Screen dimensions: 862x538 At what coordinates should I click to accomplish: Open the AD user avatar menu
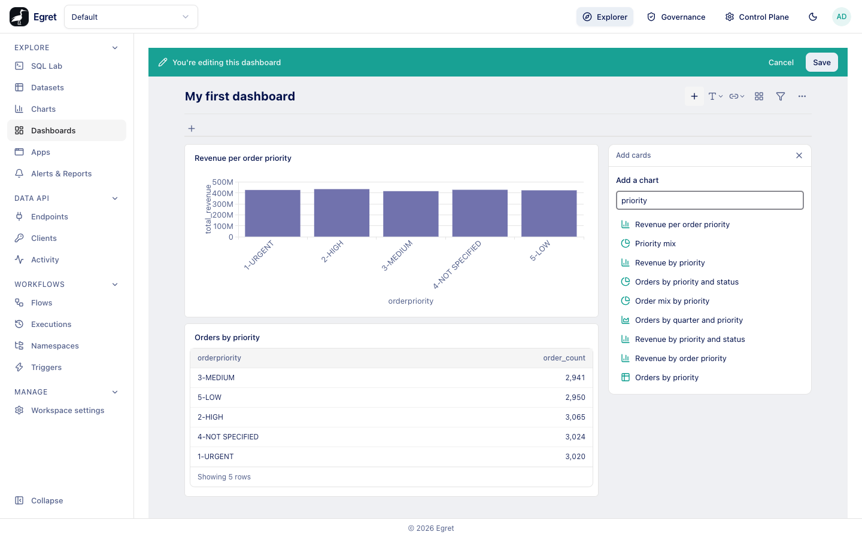(x=842, y=17)
